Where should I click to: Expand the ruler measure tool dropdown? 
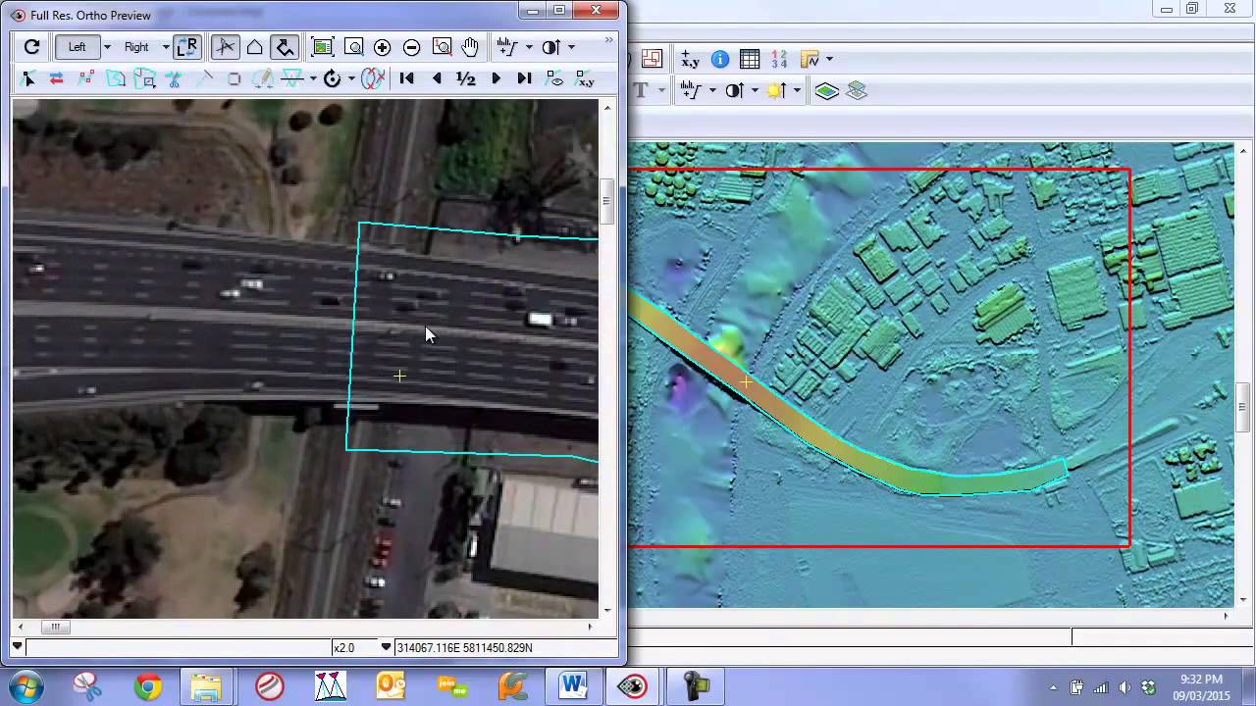point(829,59)
